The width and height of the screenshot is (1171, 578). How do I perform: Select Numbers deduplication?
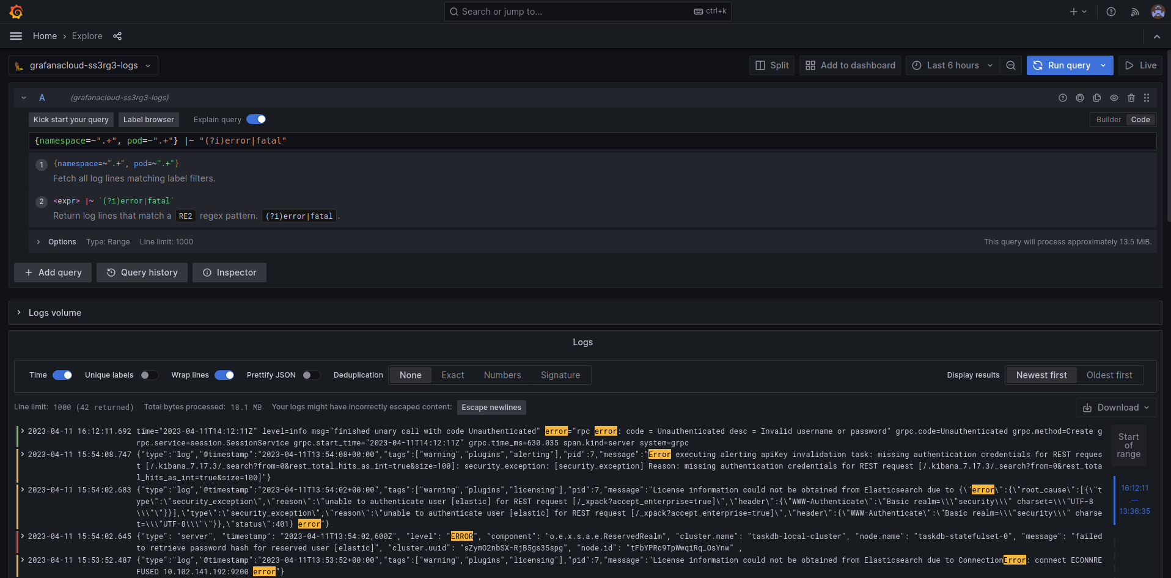[x=502, y=375]
